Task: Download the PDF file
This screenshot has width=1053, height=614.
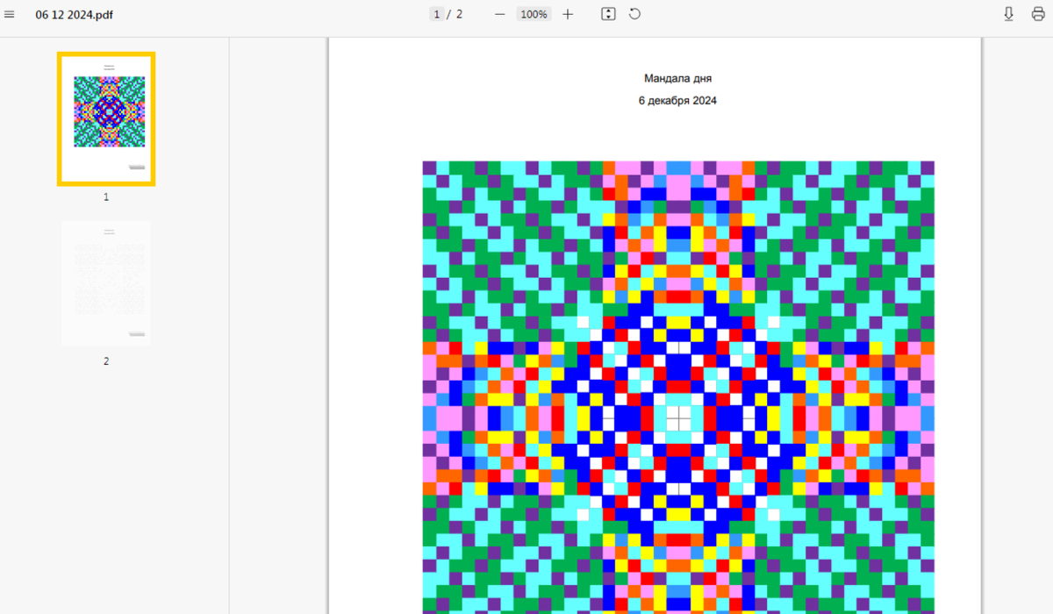Action: 1009,14
